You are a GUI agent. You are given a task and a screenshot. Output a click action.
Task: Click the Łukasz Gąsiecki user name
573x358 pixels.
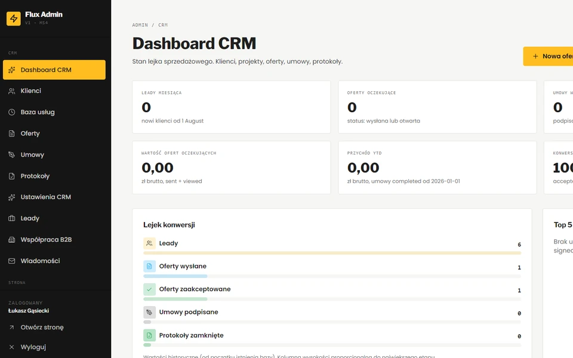(29, 311)
